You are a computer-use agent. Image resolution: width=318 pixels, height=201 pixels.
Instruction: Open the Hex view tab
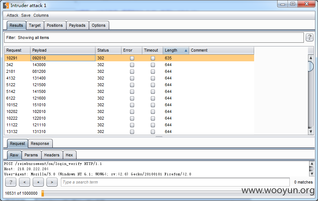69,155
